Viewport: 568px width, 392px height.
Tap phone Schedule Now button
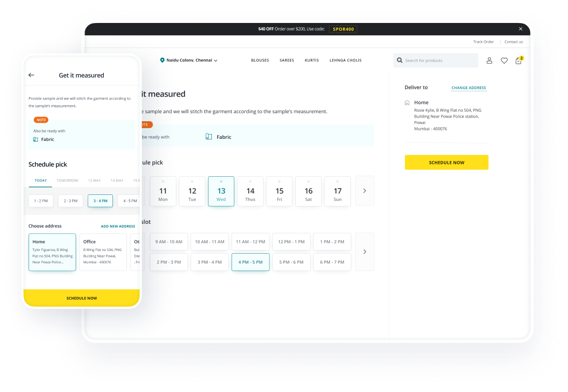point(81,298)
